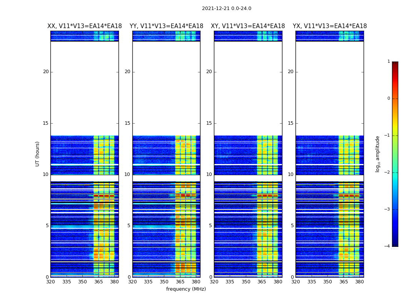Click the colorbar tick label −4

pos(388,246)
